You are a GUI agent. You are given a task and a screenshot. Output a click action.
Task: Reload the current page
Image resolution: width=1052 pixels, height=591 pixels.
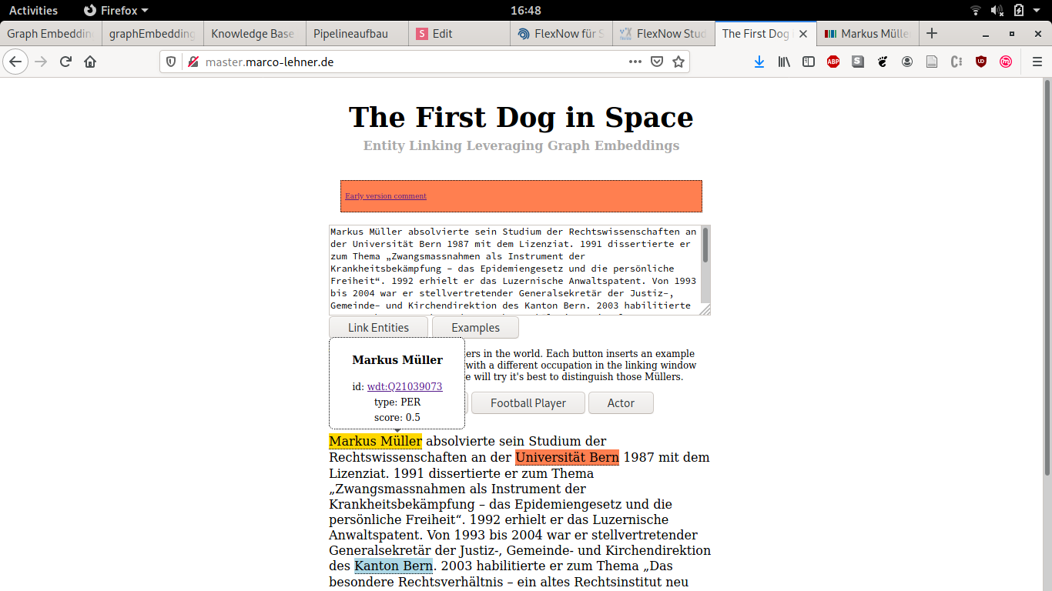[65, 62]
